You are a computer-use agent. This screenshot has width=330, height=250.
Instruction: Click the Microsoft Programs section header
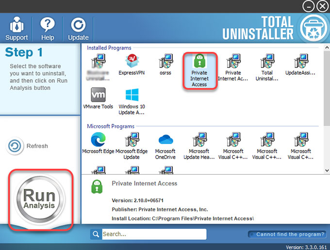click(x=111, y=126)
